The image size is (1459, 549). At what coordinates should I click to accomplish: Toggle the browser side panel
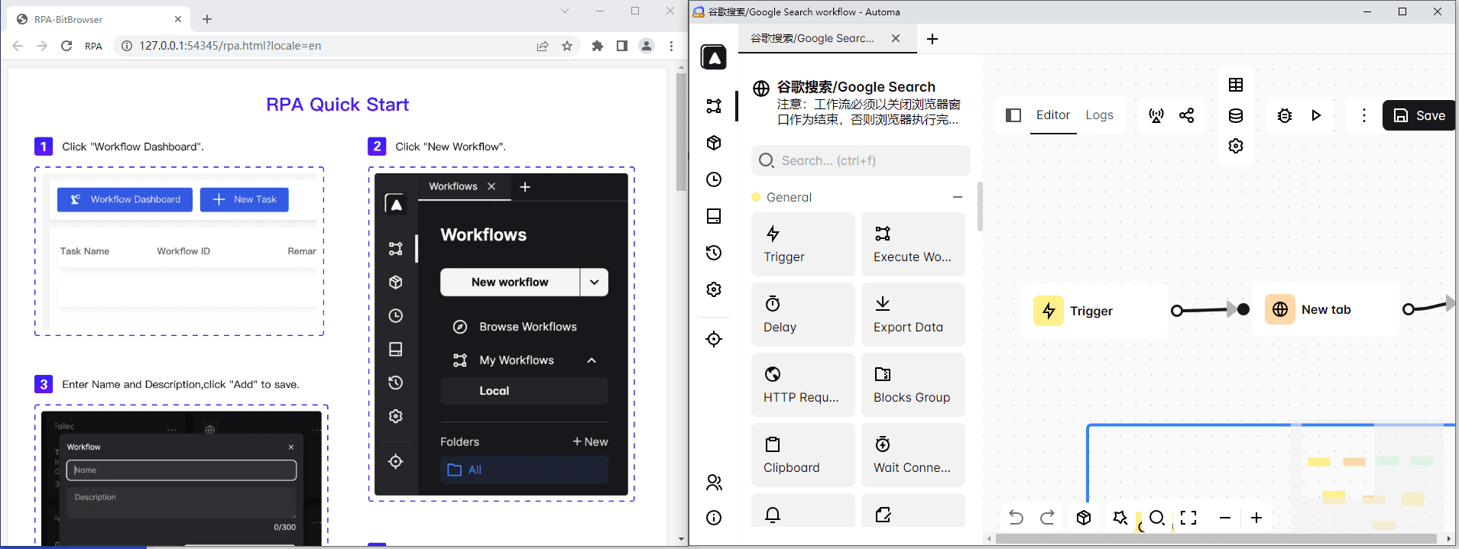click(x=622, y=46)
